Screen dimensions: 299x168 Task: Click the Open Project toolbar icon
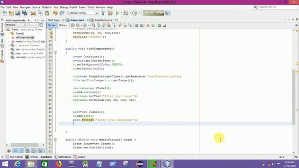coord(18,13)
